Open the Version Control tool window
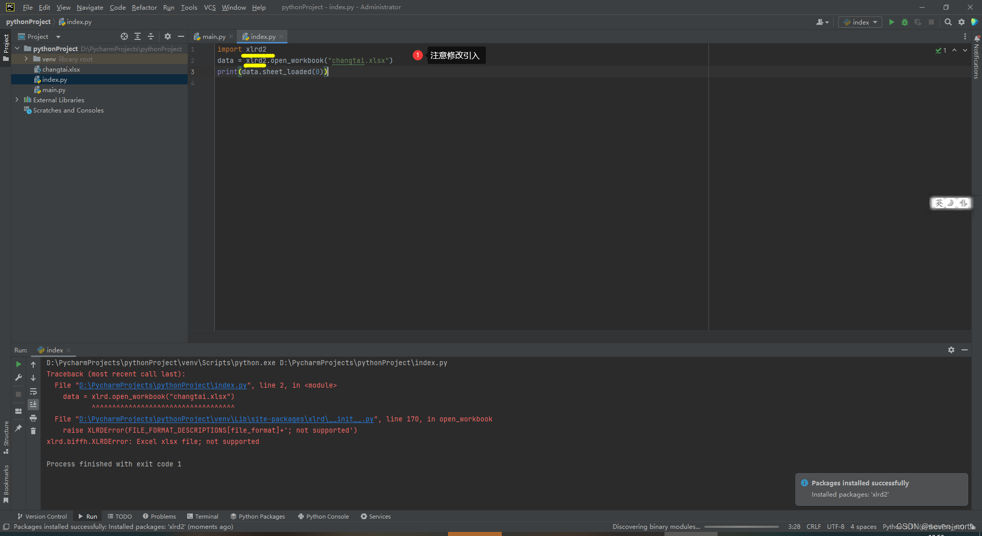Image resolution: width=982 pixels, height=536 pixels. coord(42,516)
